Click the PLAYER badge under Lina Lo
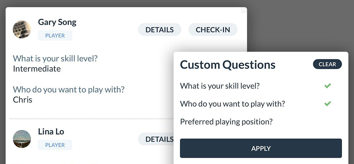 (x=55, y=145)
